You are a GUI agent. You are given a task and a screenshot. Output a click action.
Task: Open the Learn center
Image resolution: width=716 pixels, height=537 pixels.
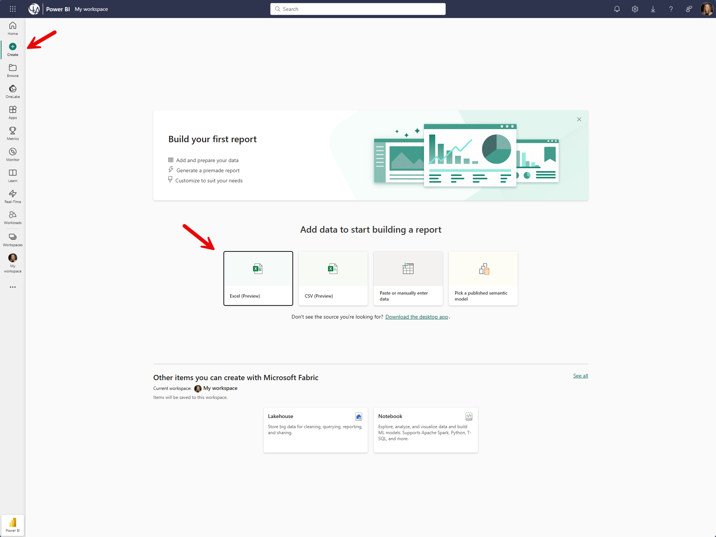12,175
